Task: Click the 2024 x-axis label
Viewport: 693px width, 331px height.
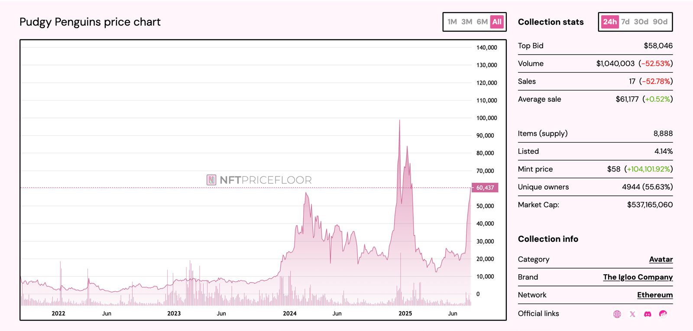Action: click(x=290, y=313)
